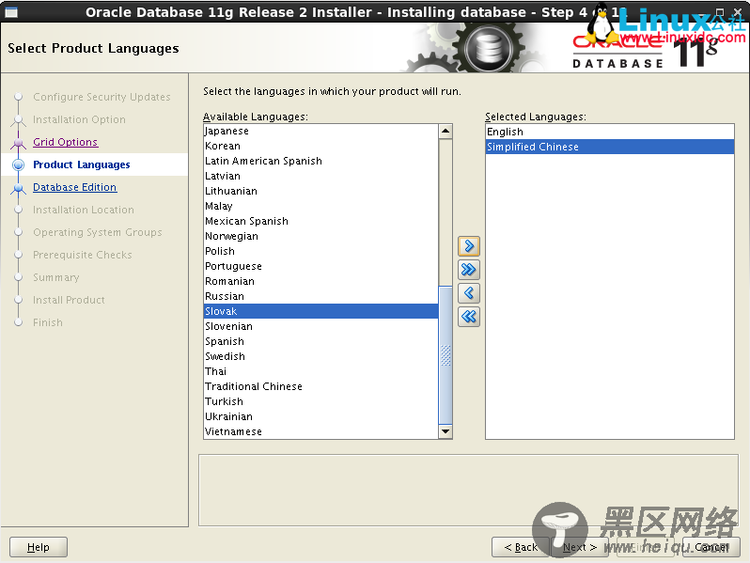Select Malay in Available Languages

[320, 206]
